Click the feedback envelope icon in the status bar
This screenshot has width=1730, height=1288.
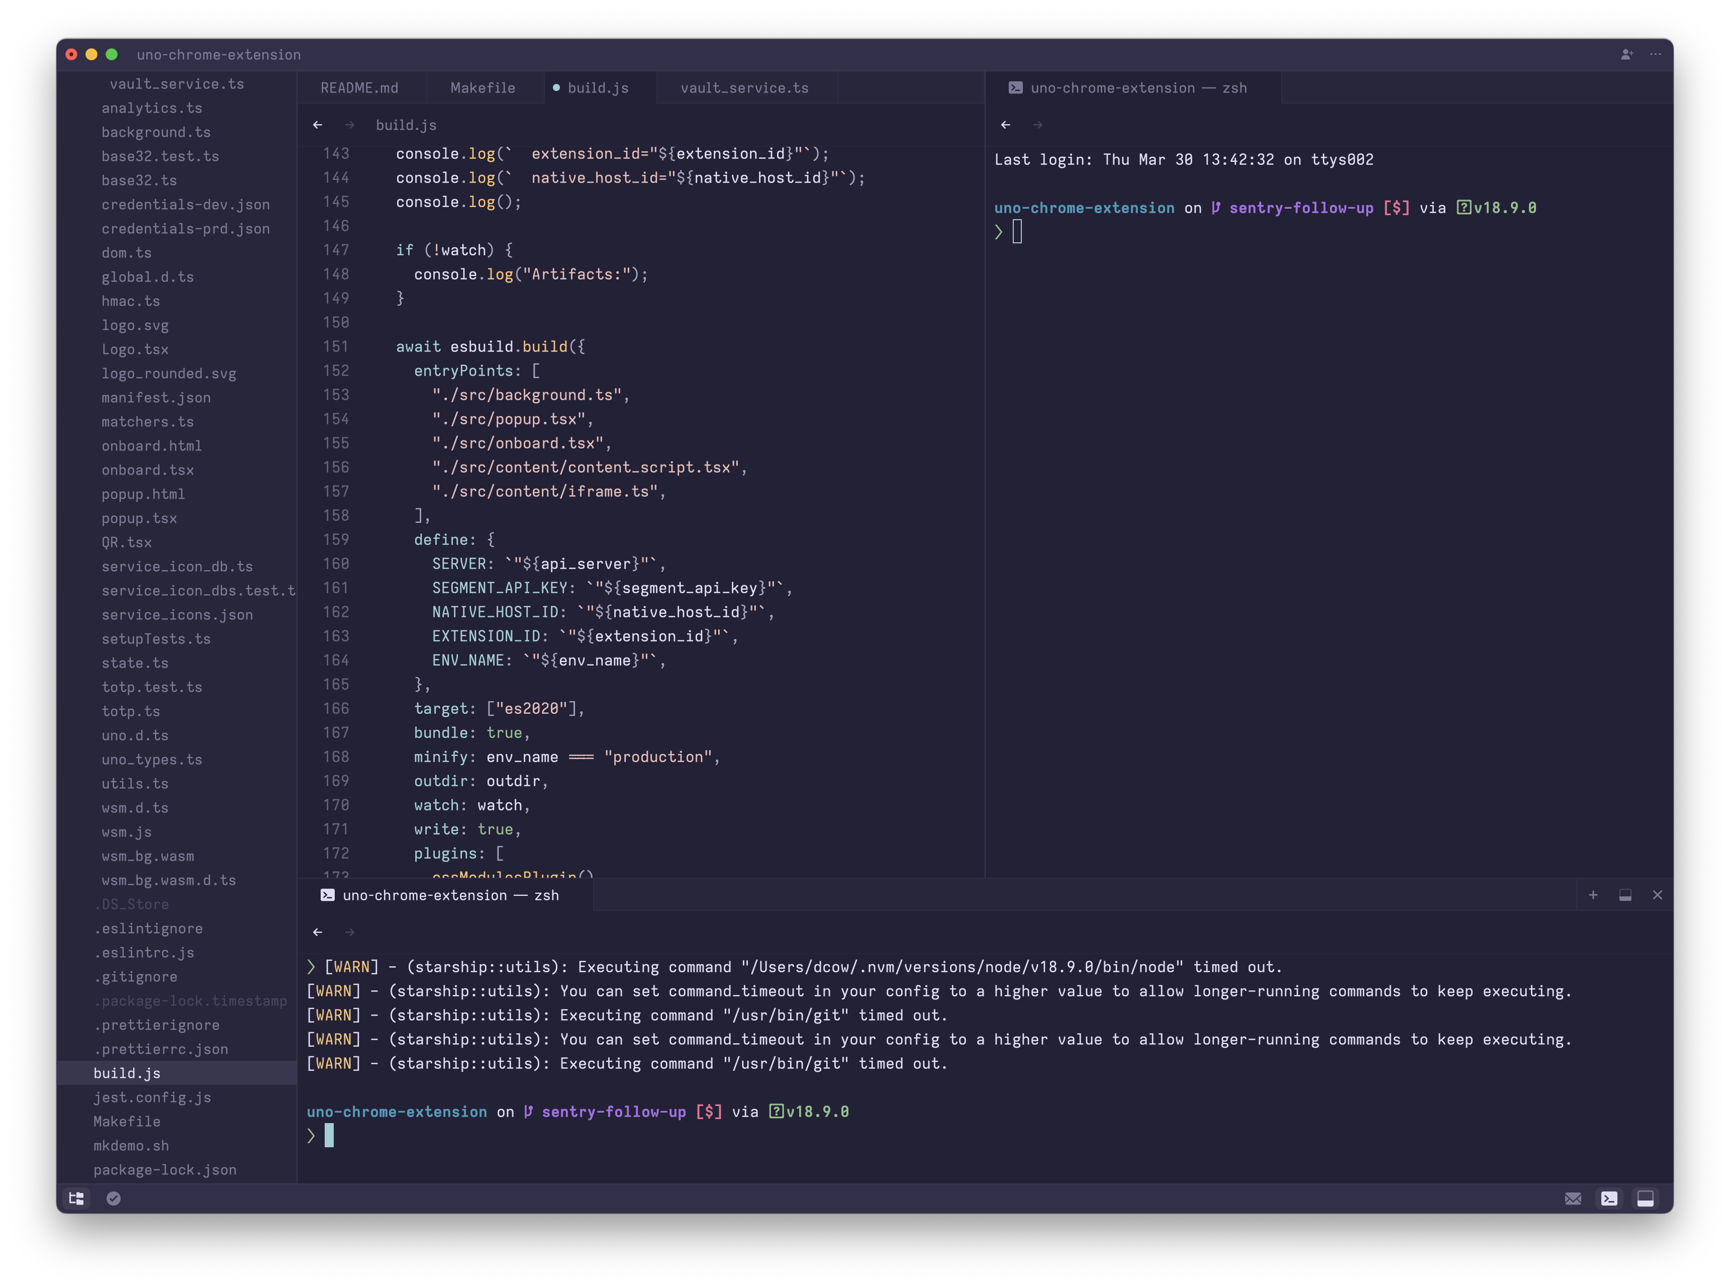(1573, 1199)
